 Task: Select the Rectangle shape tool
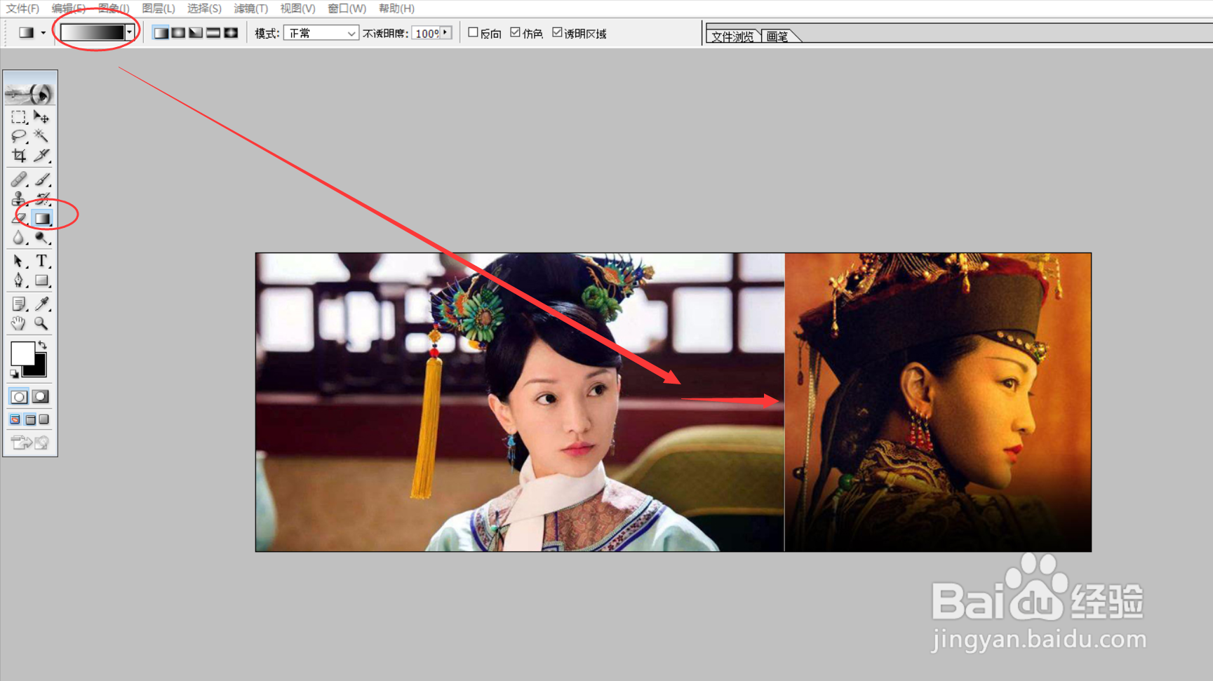tap(41, 281)
